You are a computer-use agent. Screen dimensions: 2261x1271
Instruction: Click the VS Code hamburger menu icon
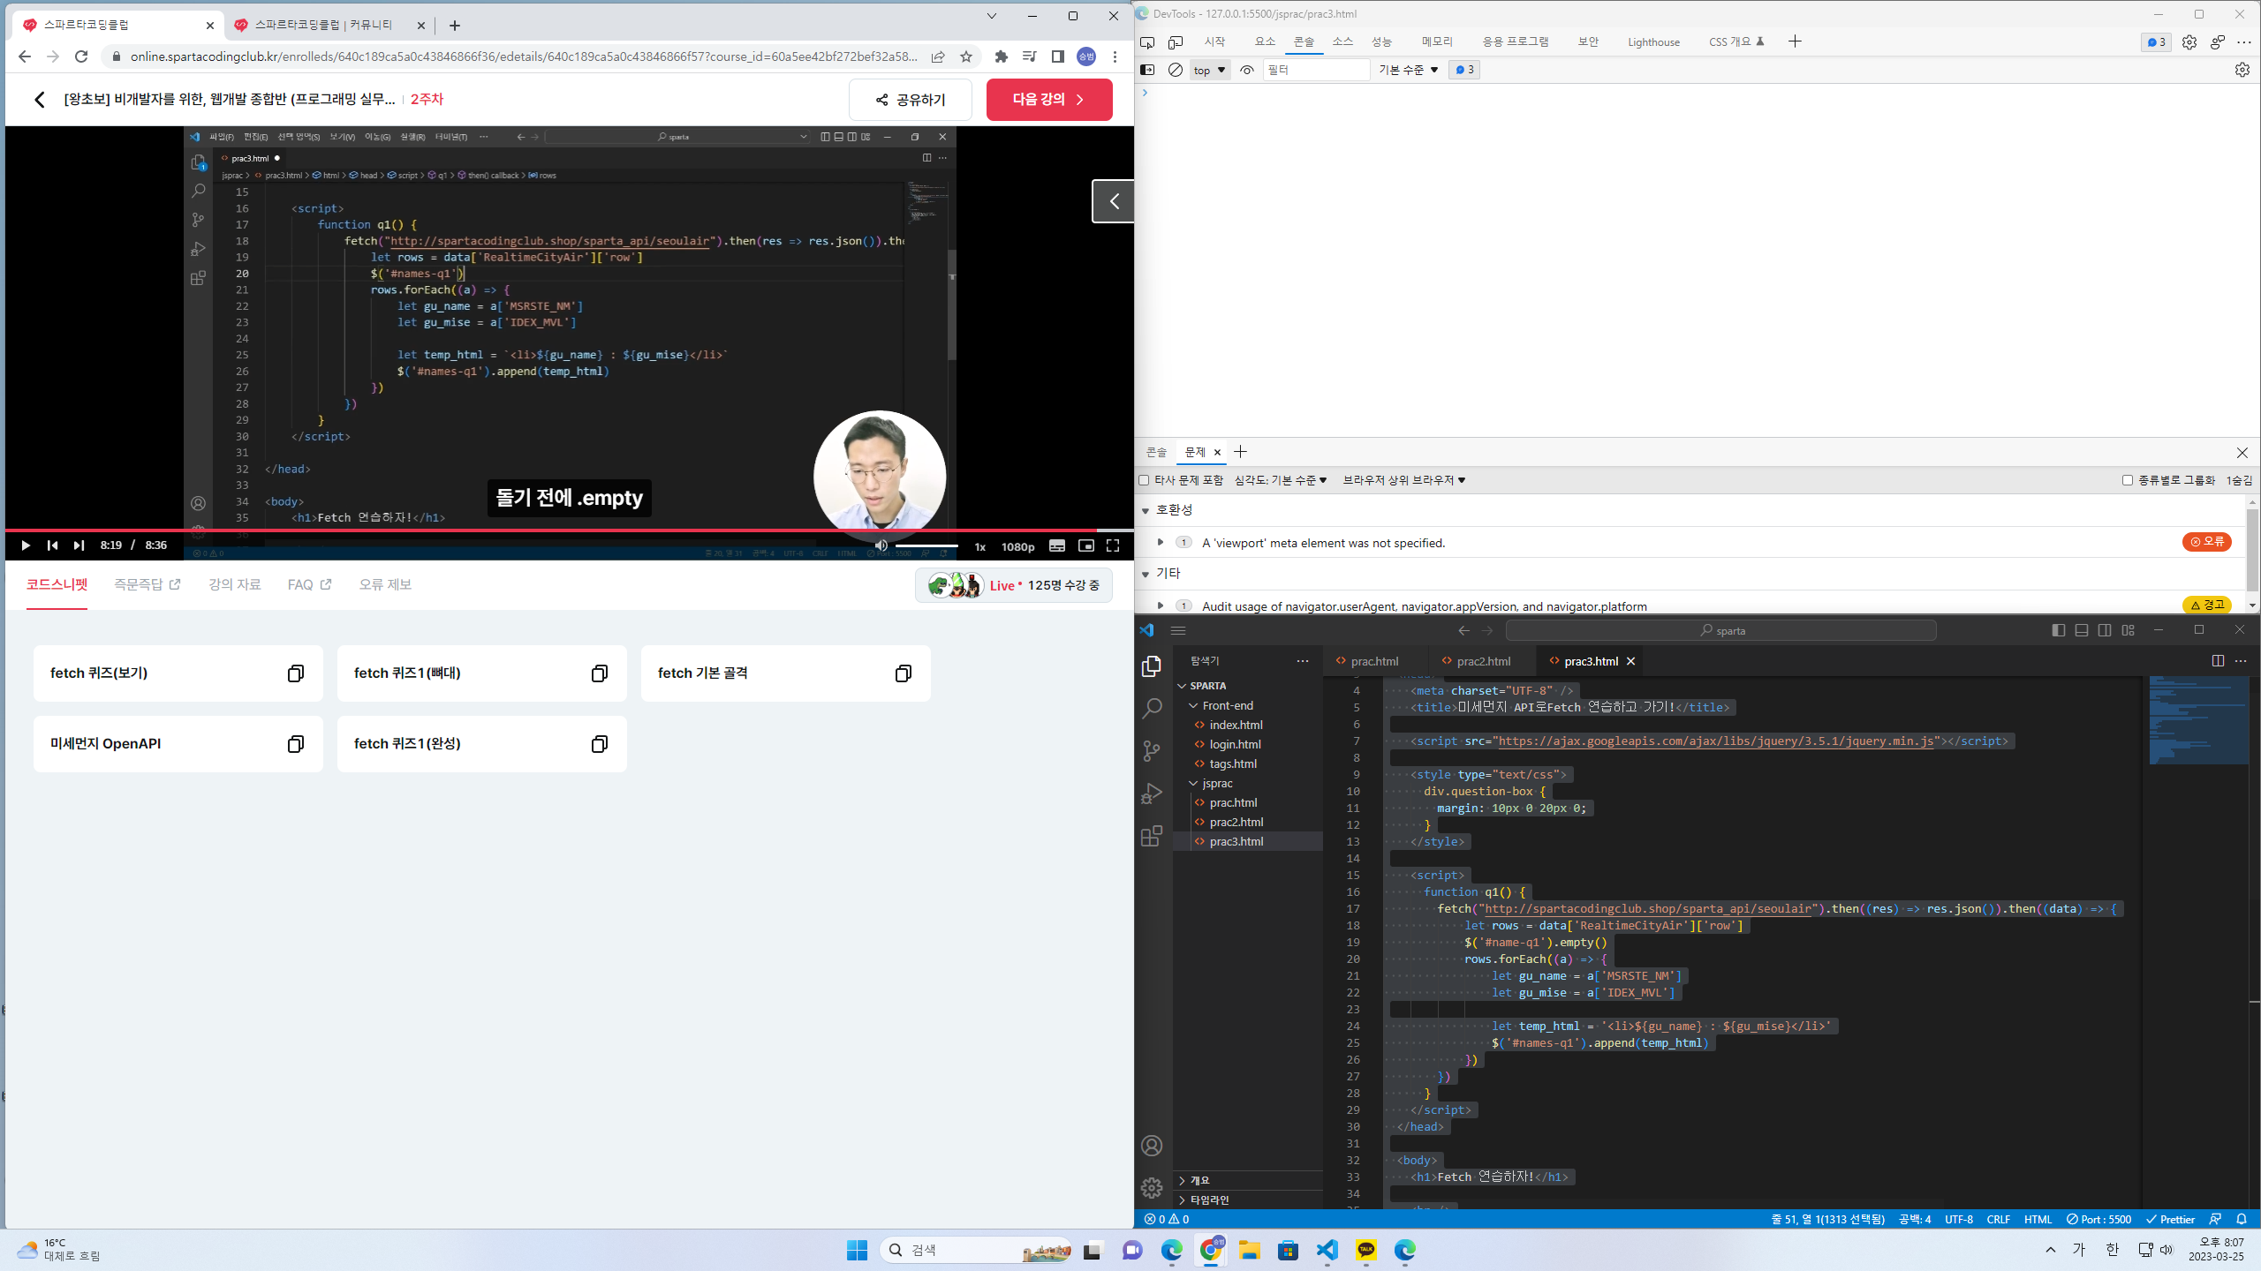coord(1178,630)
